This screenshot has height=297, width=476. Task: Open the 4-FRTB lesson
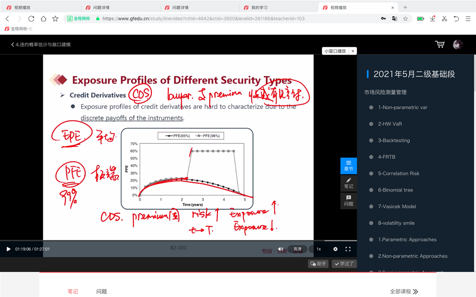[x=386, y=157]
